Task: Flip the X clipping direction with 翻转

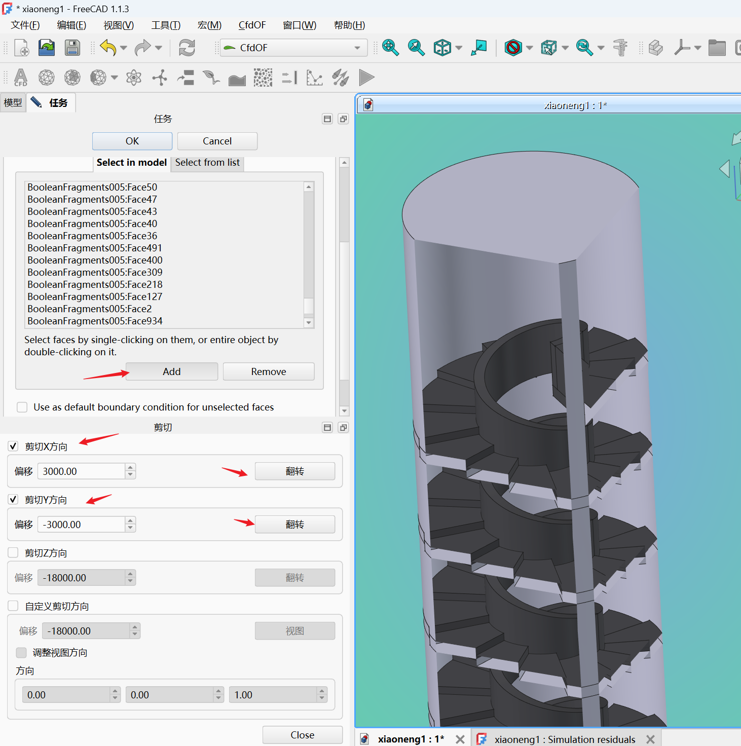Action: tap(295, 471)
